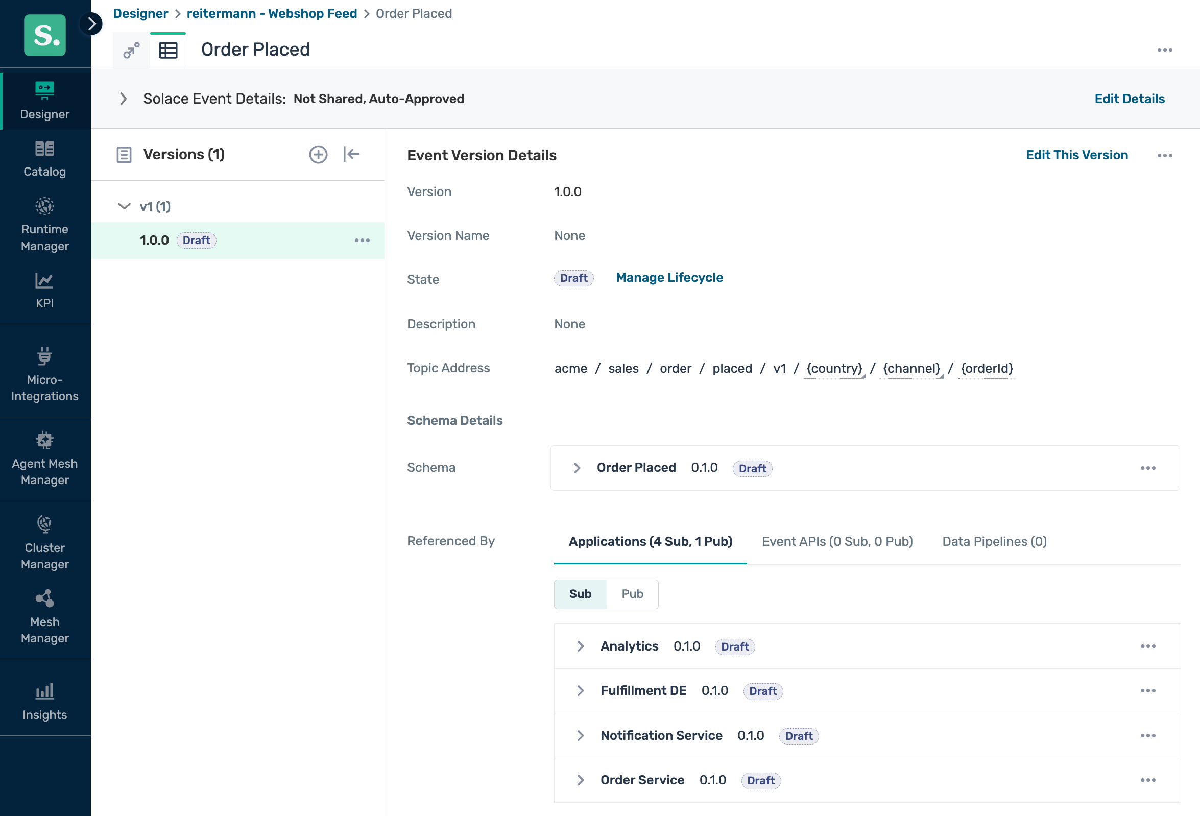Click Edit This Version link
1200x816 pixels.
pos(1076,155)
